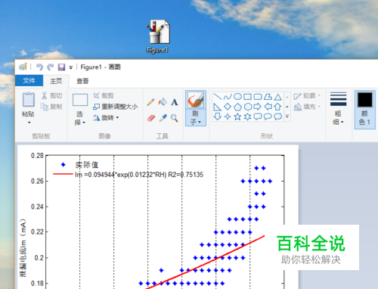The height and width of the screenshot is (289, 378).
Task: Choose the Rounded rectangle shape
Action: click(258, 97)
